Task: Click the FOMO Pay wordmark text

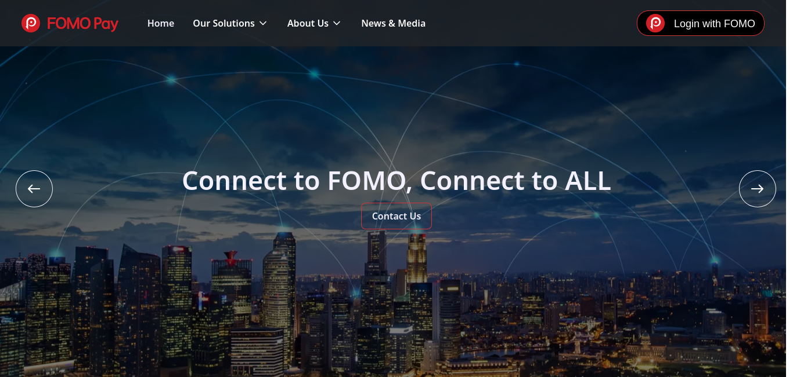Action: pos(82,24)
